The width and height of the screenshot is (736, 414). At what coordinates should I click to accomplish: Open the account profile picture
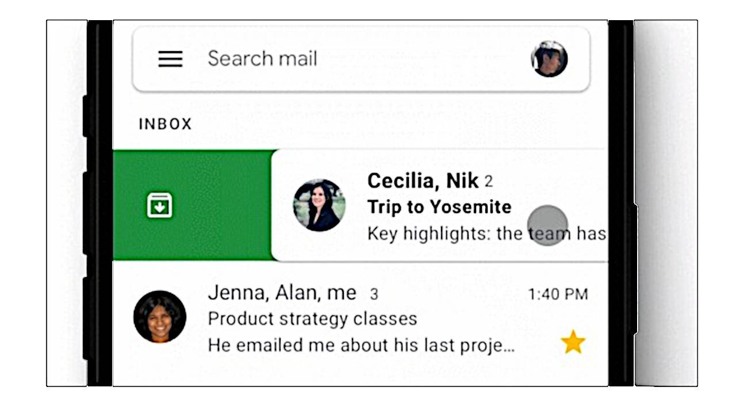click(549, 59)
